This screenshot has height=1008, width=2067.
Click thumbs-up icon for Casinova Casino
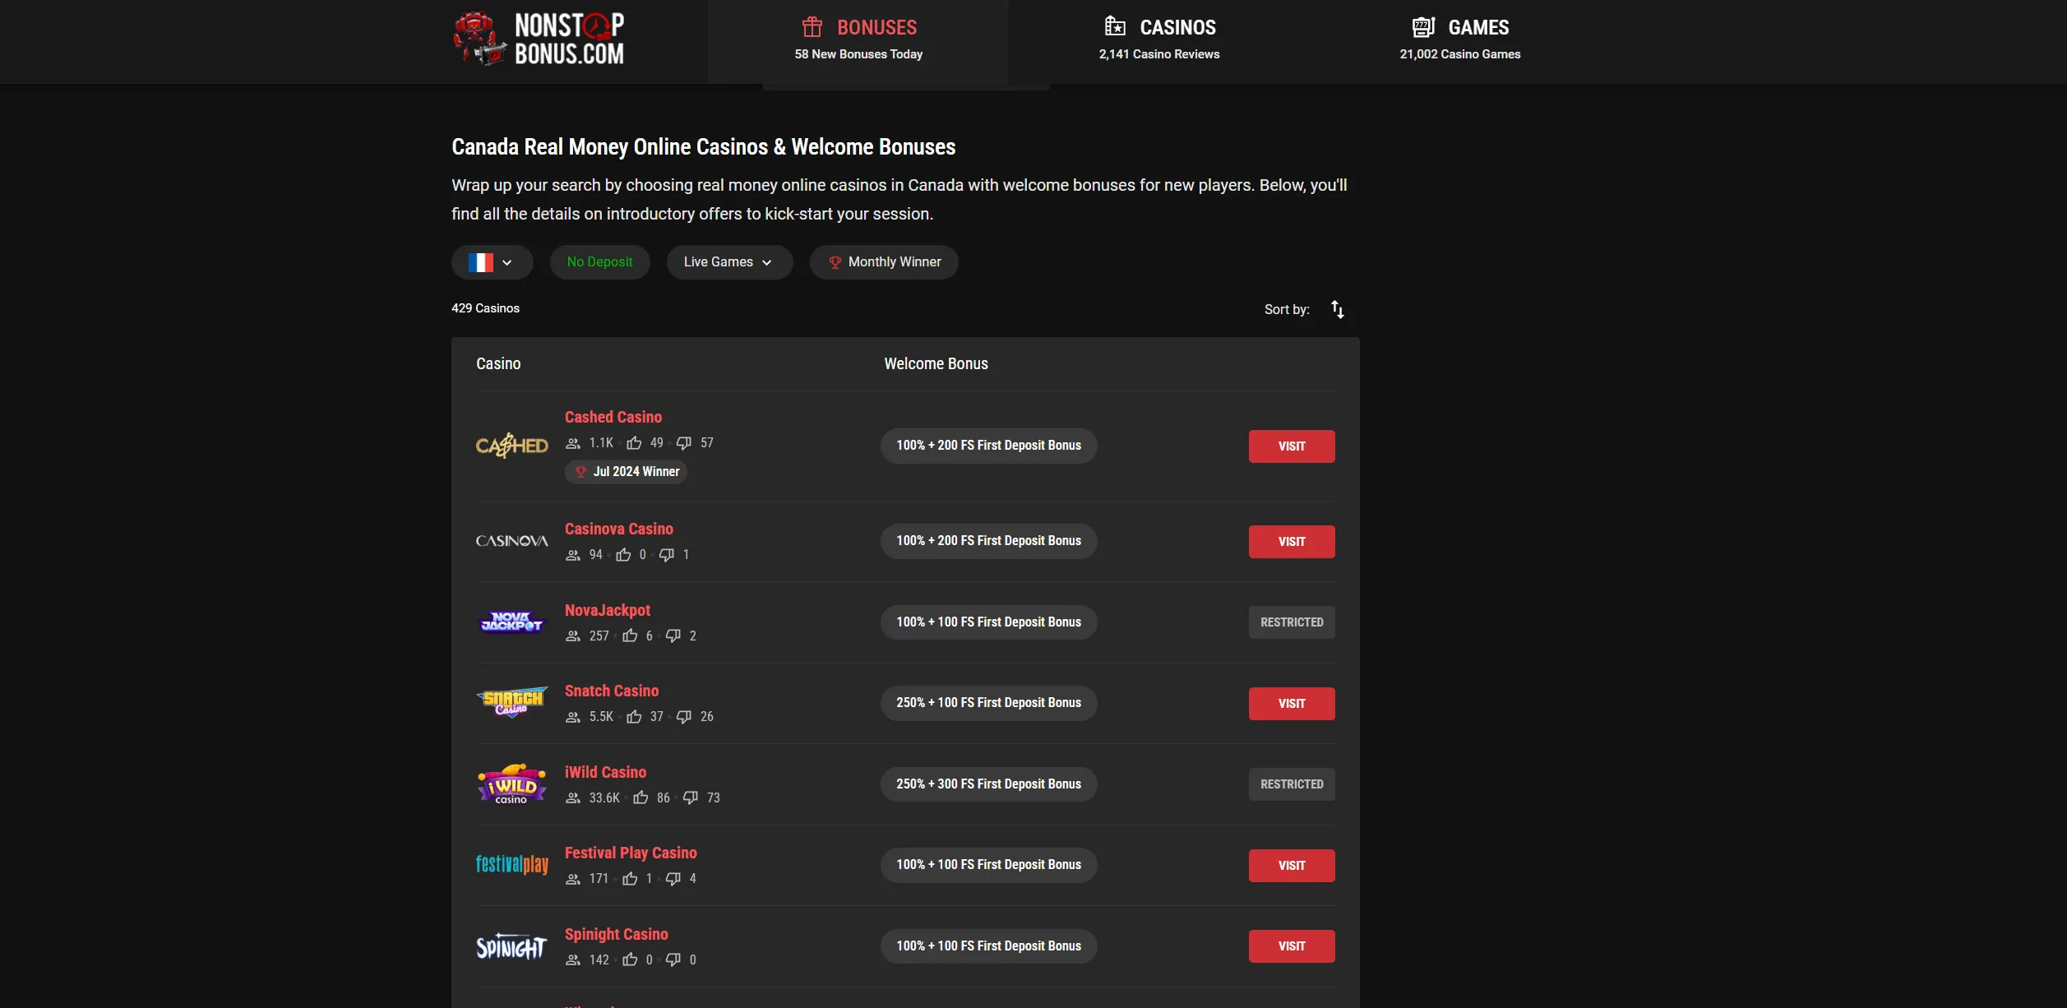click(624, 555)
